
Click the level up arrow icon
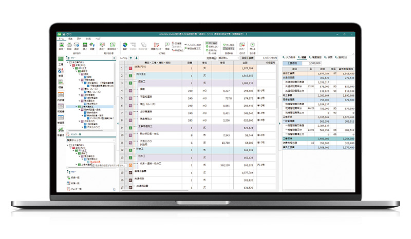[130, 58]
